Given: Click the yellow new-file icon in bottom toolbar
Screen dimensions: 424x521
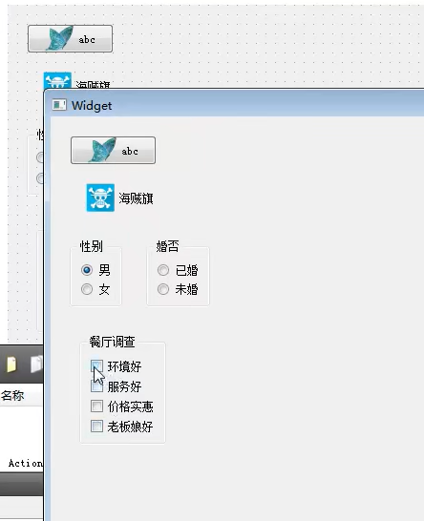Looking at the screenshot, I should pos(11,365).
